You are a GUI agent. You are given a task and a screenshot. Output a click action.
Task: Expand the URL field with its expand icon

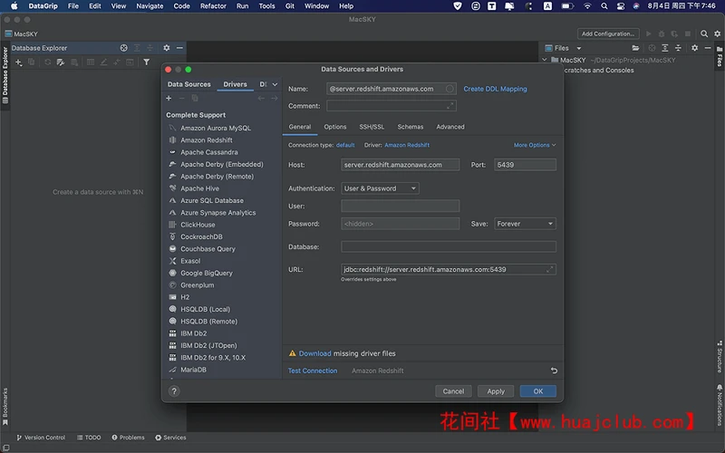point(549,269)
